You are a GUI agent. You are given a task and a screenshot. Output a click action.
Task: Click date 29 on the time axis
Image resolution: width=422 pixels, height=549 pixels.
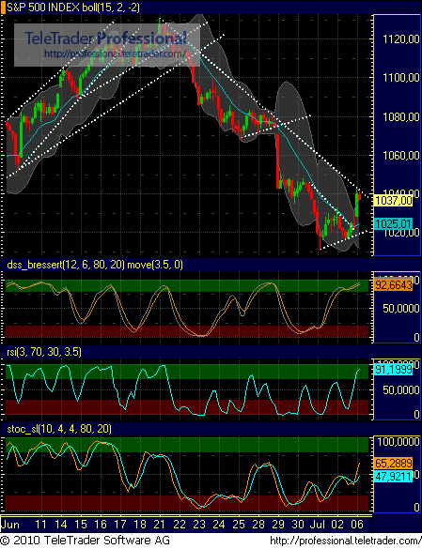point(278,525)
